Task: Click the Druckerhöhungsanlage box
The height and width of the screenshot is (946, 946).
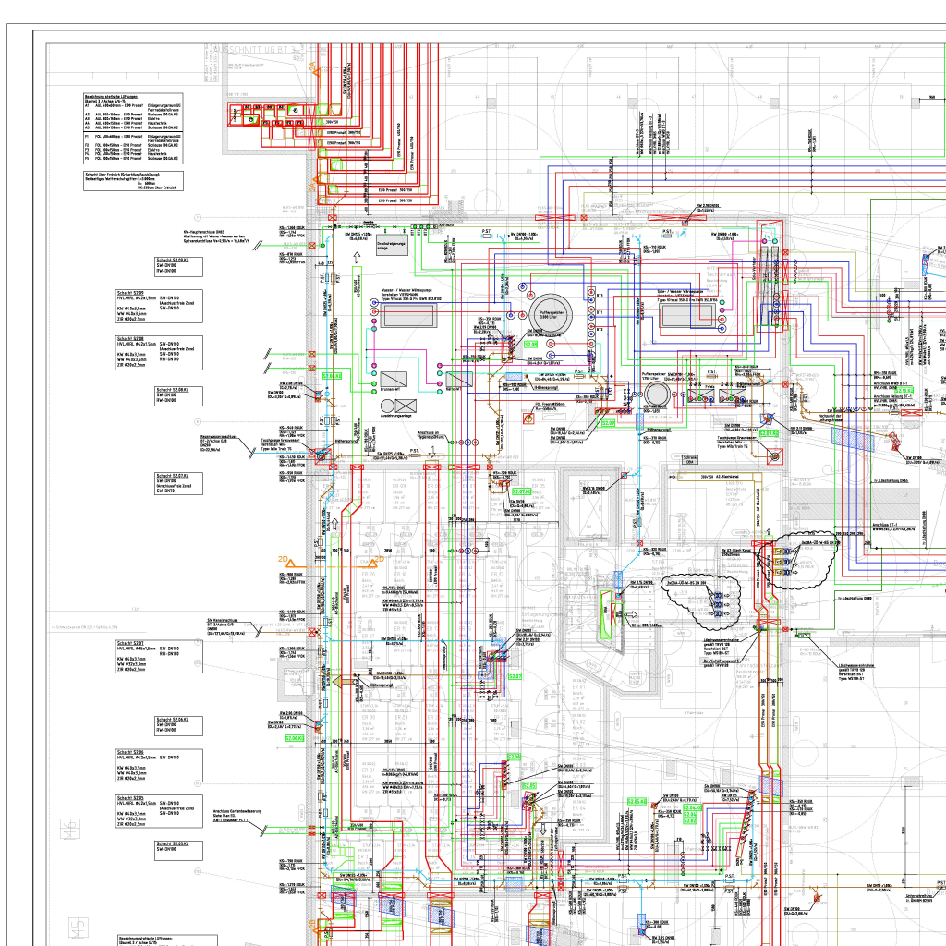Action: coord(390,248)
